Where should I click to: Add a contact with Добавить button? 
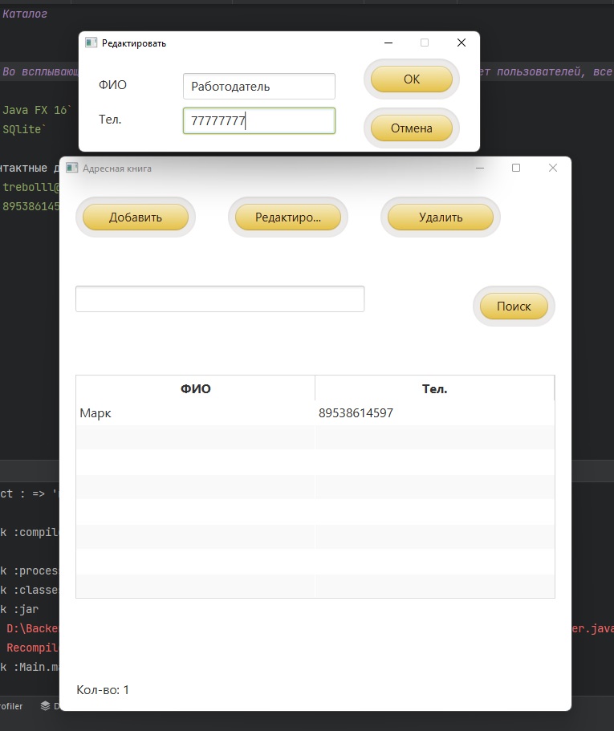135,217
